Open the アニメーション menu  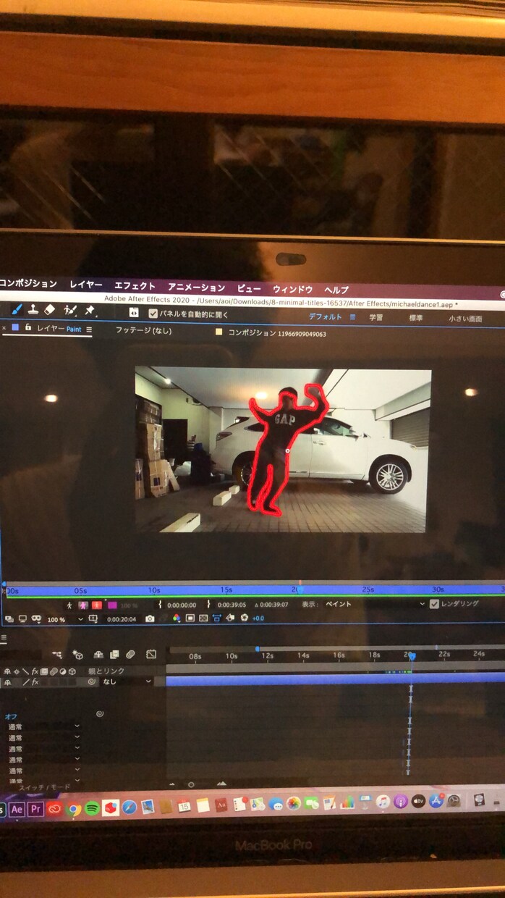click(x=196, y=288)
